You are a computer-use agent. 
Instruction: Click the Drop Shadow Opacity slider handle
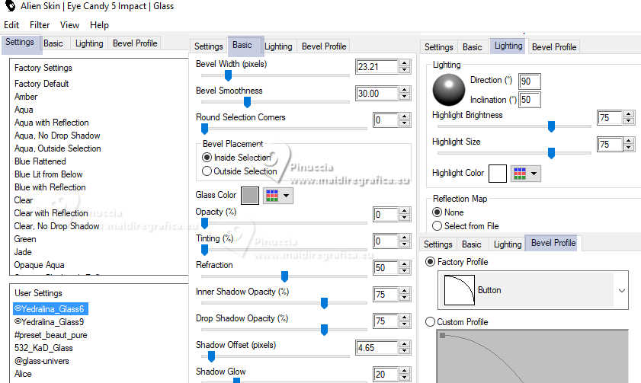click(324, 330)
